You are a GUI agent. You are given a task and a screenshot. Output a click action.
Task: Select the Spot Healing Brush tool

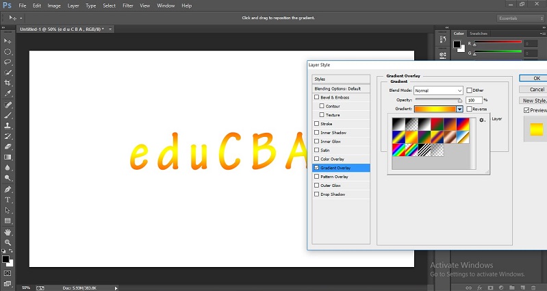(8, 105)
